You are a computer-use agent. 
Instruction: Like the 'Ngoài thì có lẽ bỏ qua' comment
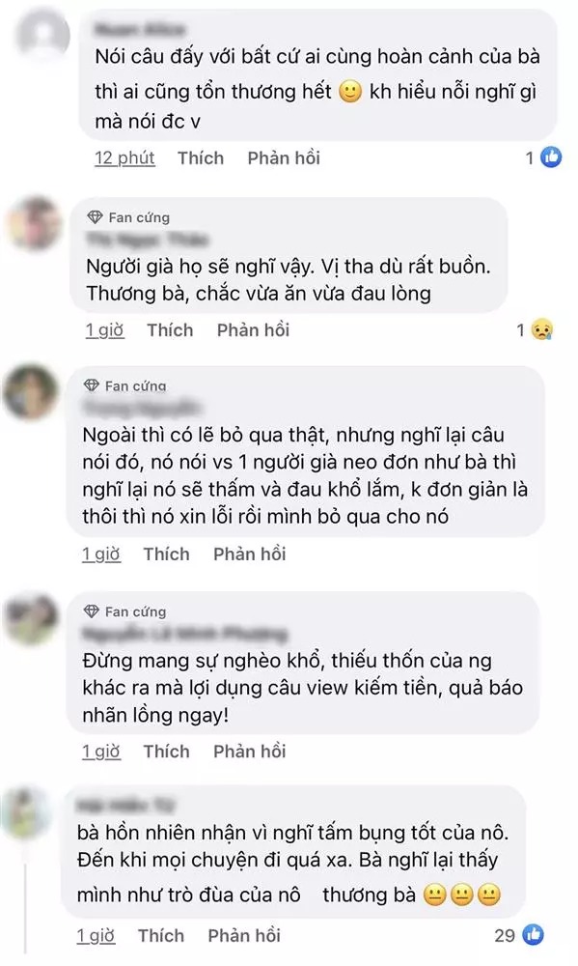point(166,554)
